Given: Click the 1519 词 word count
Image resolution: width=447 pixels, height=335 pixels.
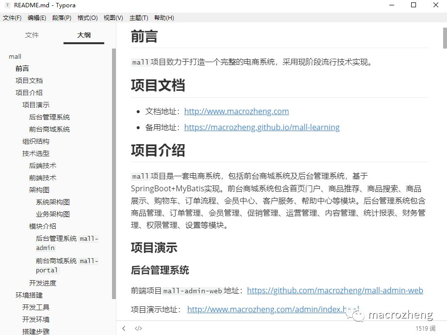Looking at the screenshot, I should tap(425, 328).
